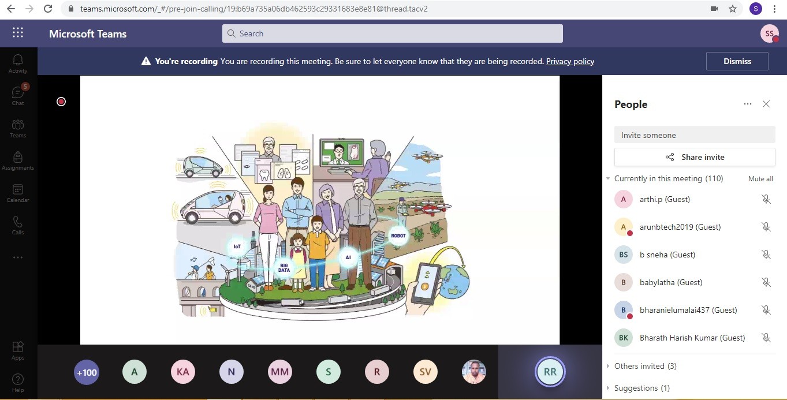Expand the Others invited section
This screenshot has width=787, height=400.
click(608, 366)
